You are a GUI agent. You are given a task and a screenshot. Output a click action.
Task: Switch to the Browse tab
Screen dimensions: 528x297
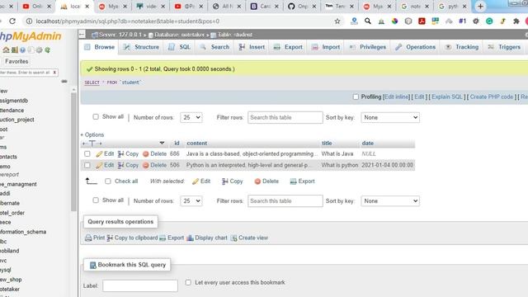click(x=99, y=47)
